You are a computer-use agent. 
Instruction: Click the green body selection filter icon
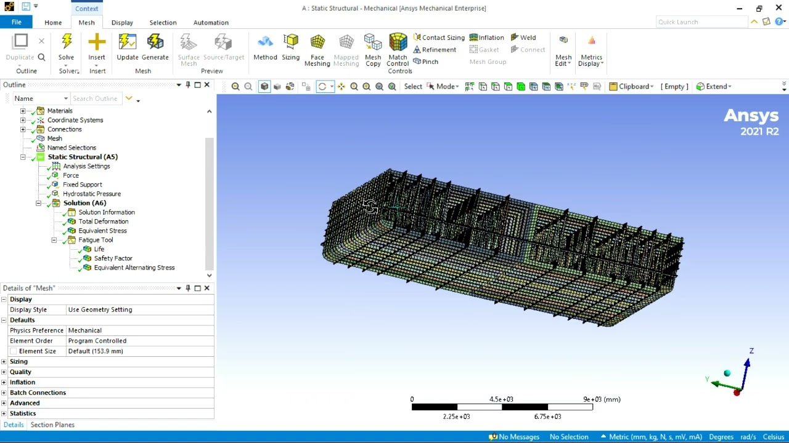coord(521,87)
